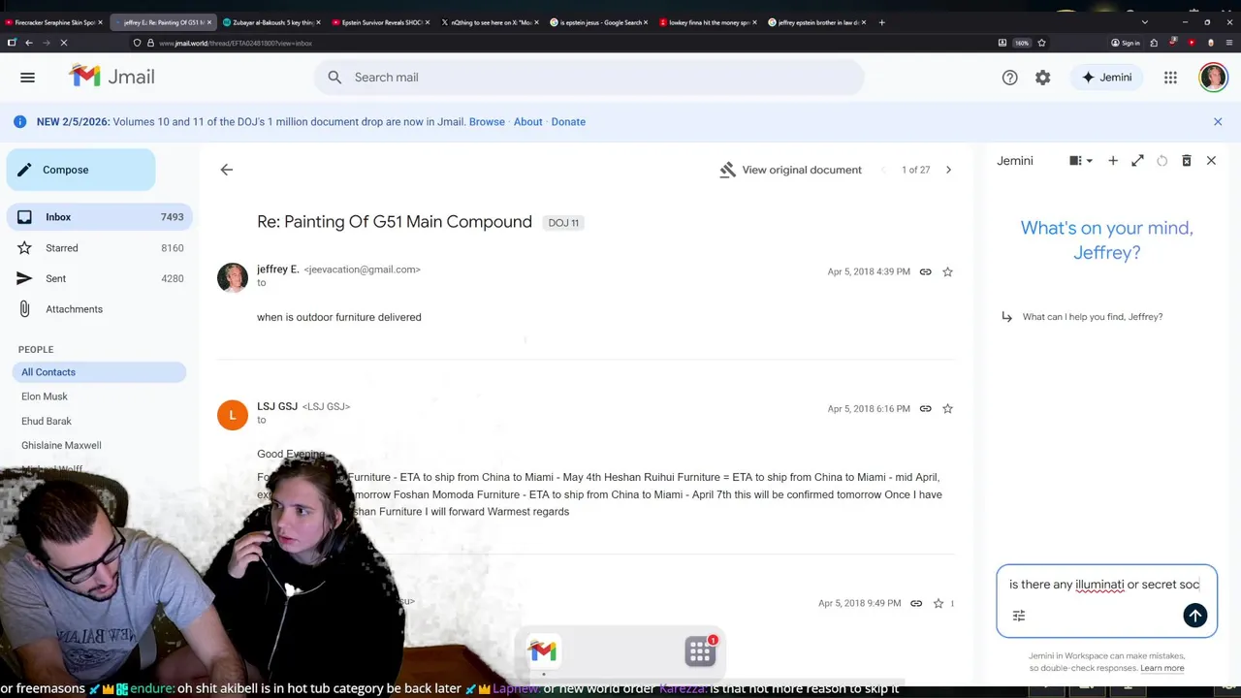Open the Attachments folder
The width and height of the screenshot is (1241, 698).
click(x=99, y=309)
